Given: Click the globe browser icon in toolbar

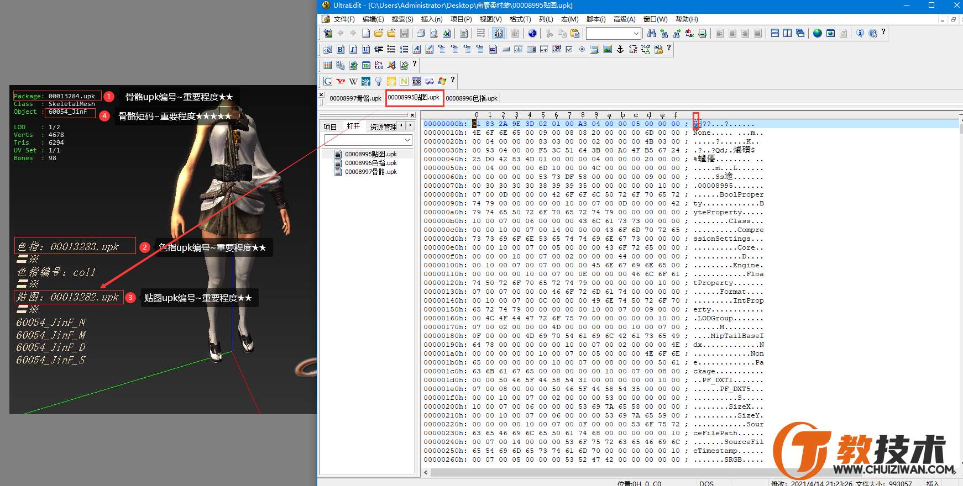Looking at the screenshot, I should pos(818,34).
